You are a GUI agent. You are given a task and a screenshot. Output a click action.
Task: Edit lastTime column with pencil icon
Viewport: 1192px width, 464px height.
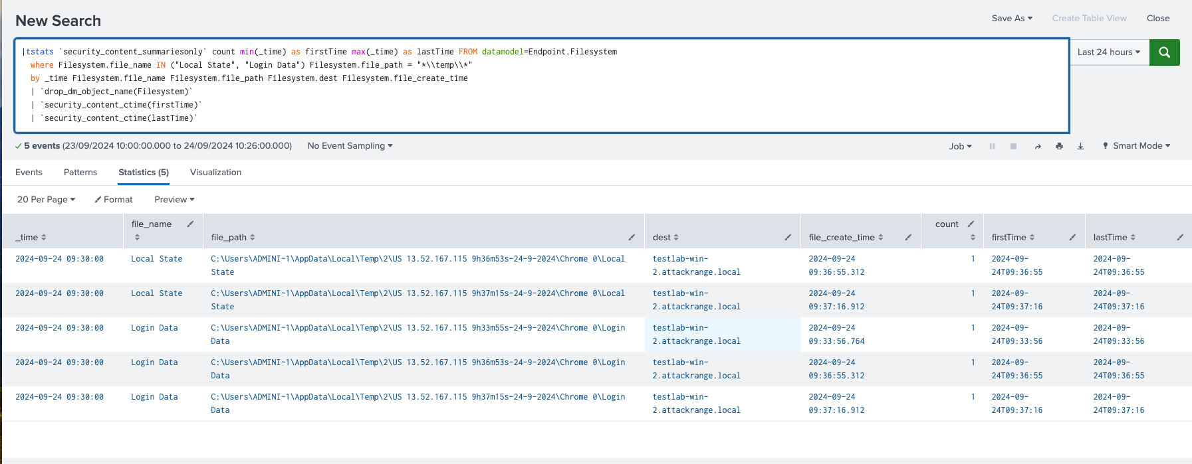(x=1180, y=237)
